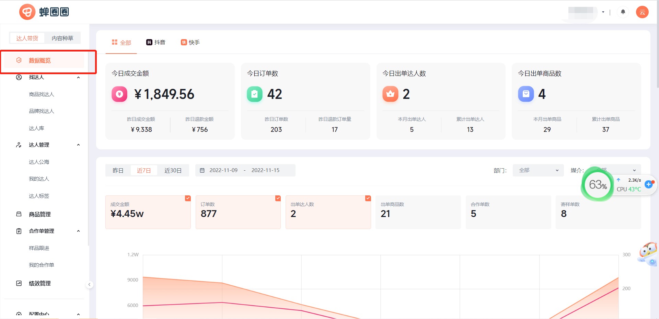Open 数据概览 in sidebar
The width and height of the screenshot is (659, 319).
tap(44, 60)
